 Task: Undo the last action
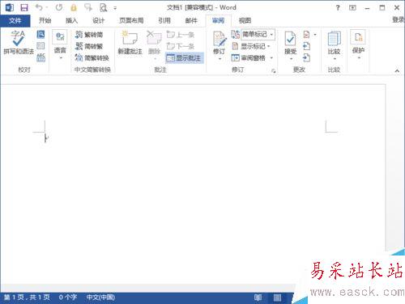tap(39, 7)
